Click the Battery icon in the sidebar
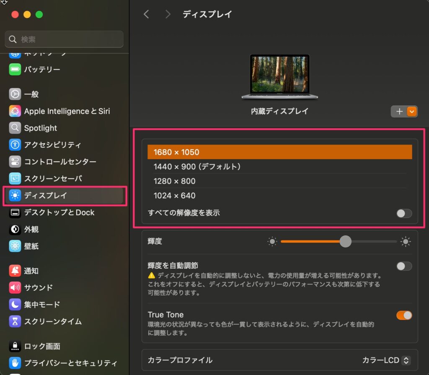The height and width of the screenshot is (375, 429). point(15,70)
